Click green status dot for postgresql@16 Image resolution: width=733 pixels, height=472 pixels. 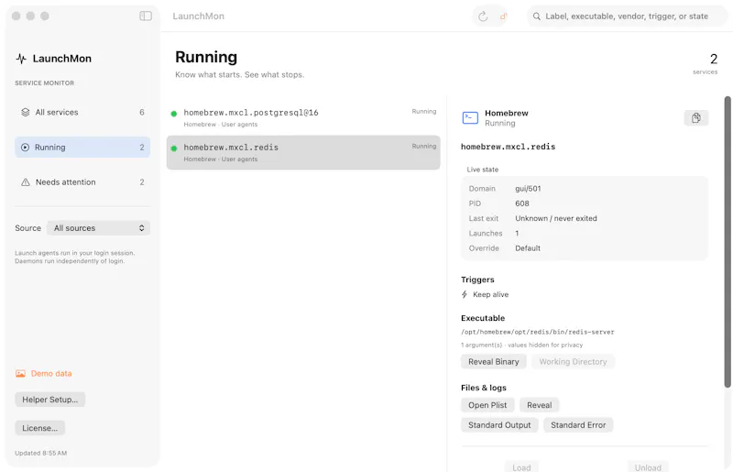pyautogui.click(x=174, y=114)
